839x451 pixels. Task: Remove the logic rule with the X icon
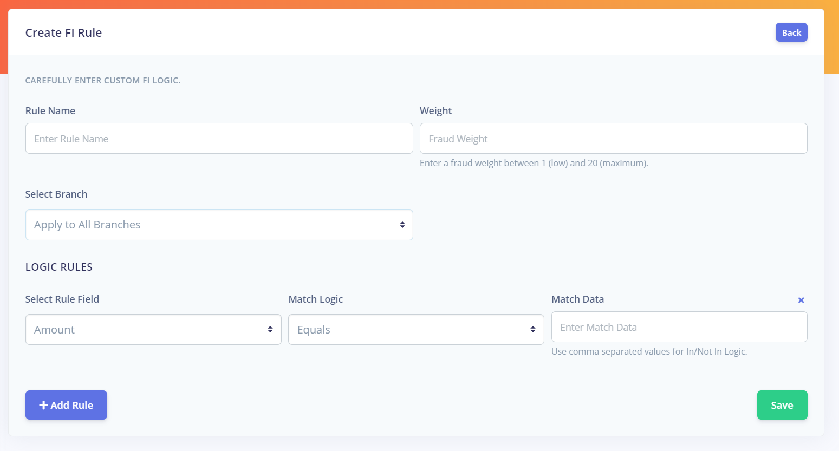coord(801,300)
